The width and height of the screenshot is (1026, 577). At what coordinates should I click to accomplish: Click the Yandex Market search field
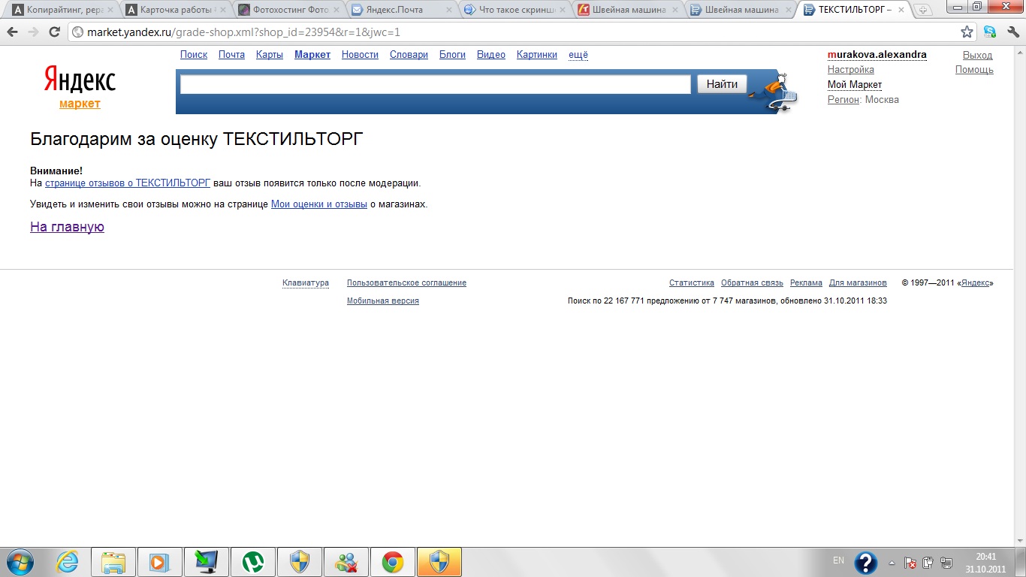click(x=435, y=85)
